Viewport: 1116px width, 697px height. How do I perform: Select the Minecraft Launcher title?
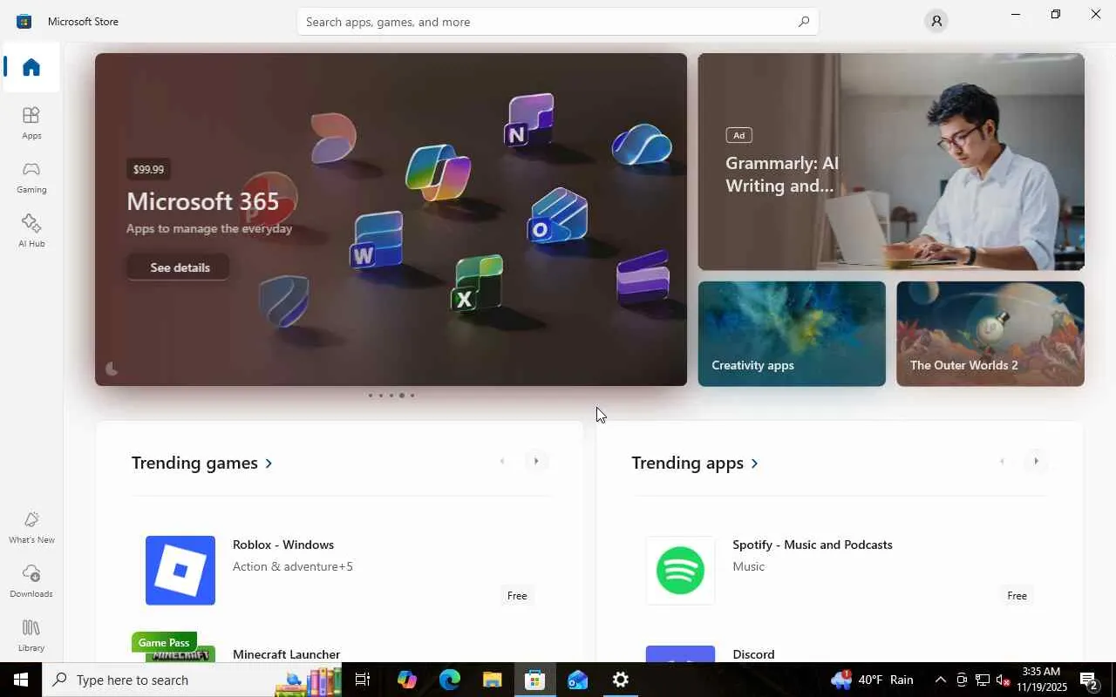tap(286, 654)
